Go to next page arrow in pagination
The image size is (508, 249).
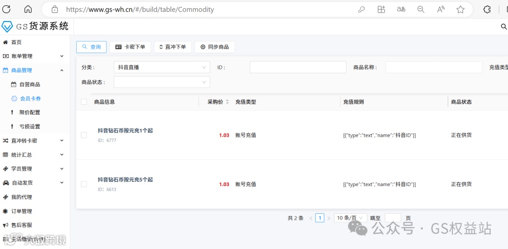click(329, 218)
